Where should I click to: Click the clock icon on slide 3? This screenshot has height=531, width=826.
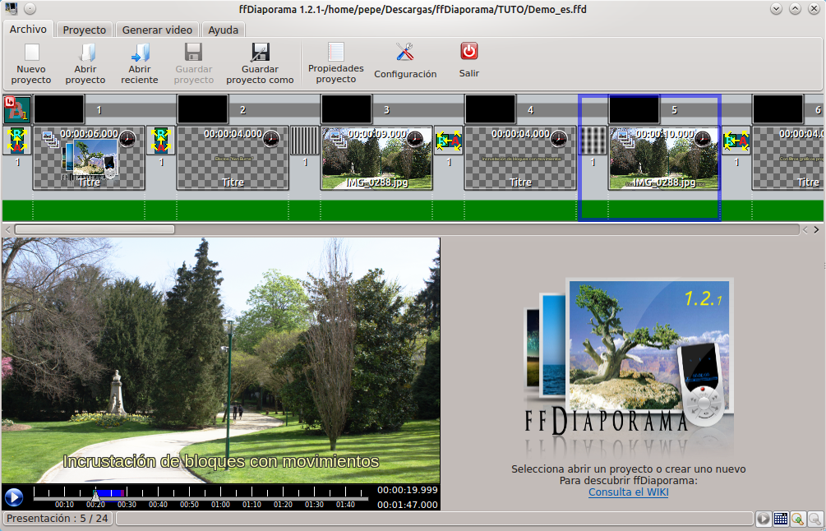415,139
